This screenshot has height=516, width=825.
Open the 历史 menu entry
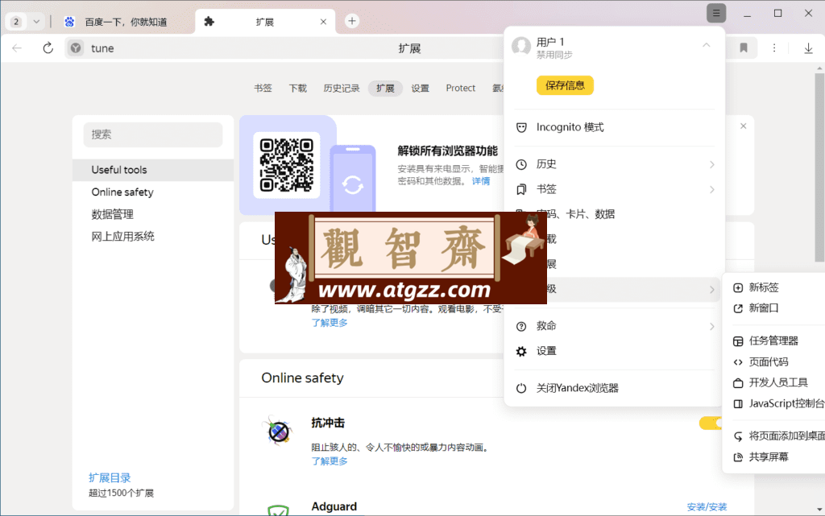point(614,164)
